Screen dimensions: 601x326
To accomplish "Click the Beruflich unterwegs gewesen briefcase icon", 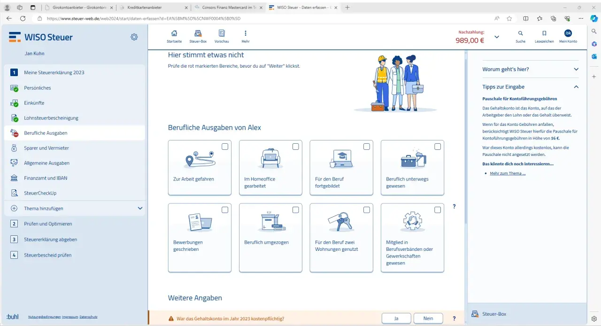I will [413, 159].
